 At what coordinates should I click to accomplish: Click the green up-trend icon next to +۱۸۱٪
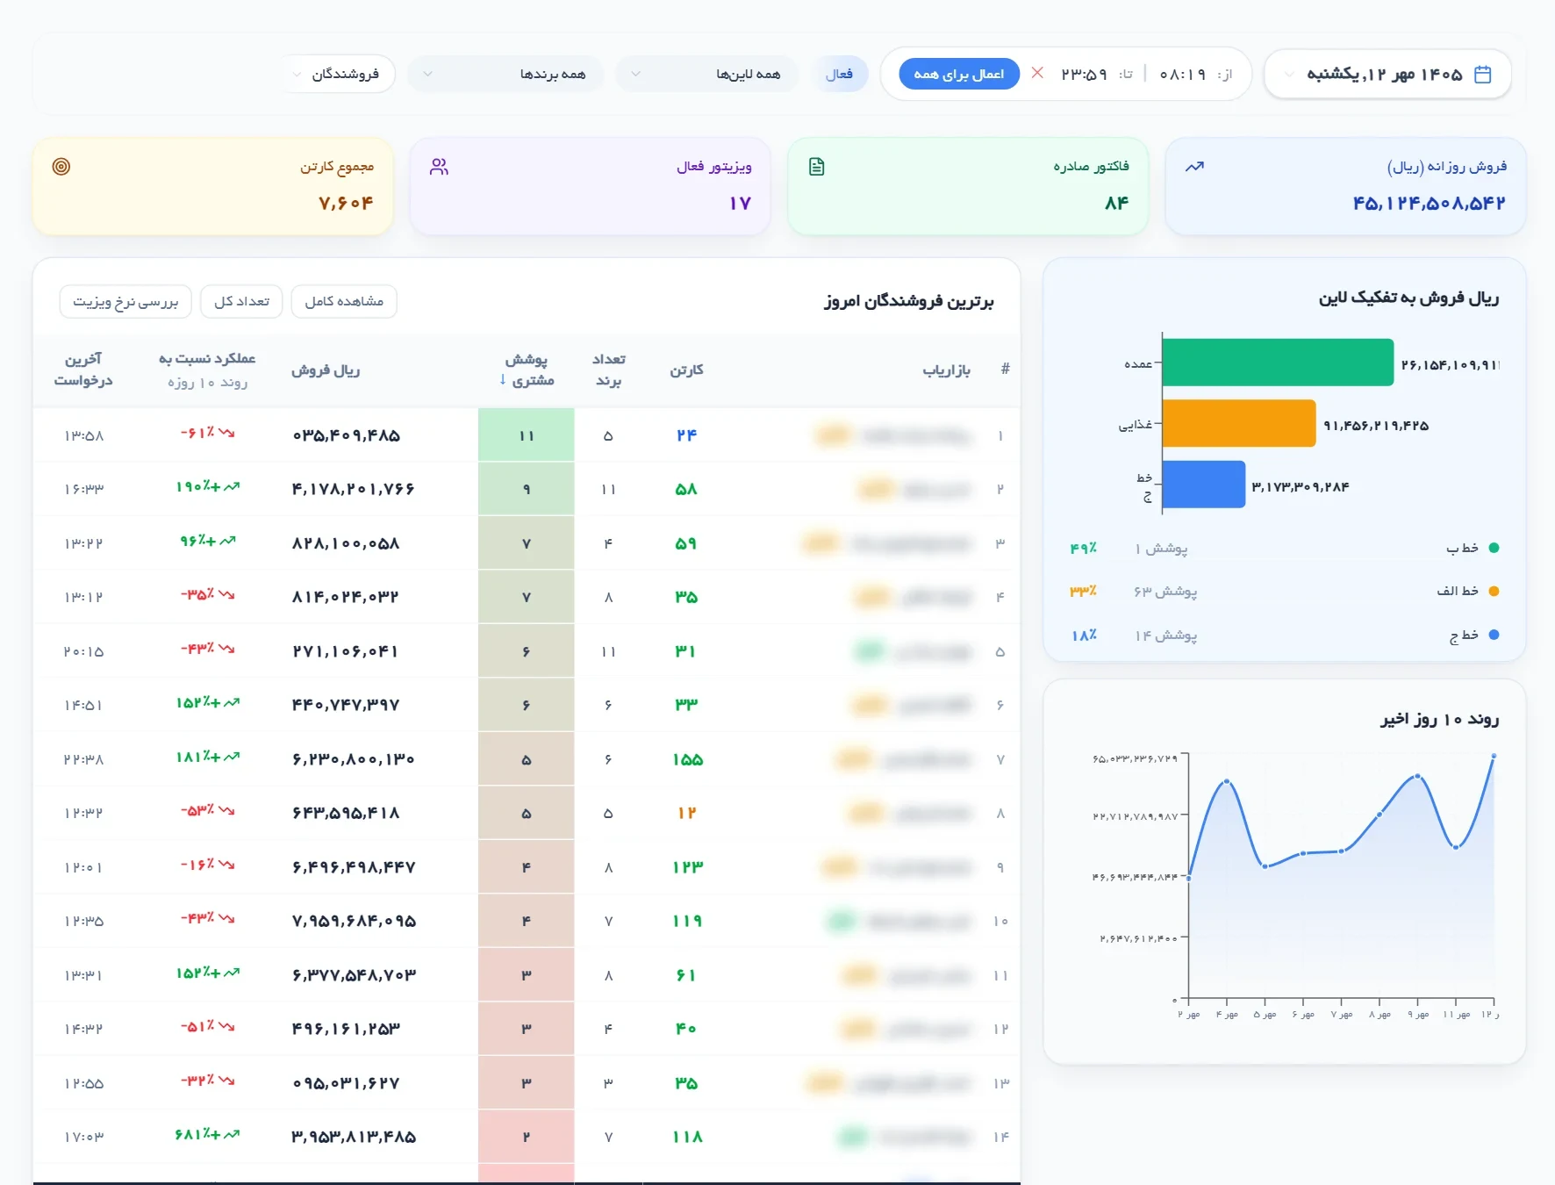pos(232,757)
